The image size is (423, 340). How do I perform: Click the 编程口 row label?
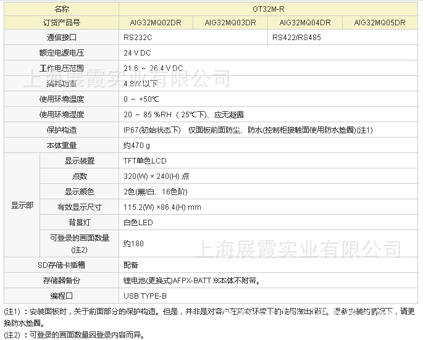62,296
